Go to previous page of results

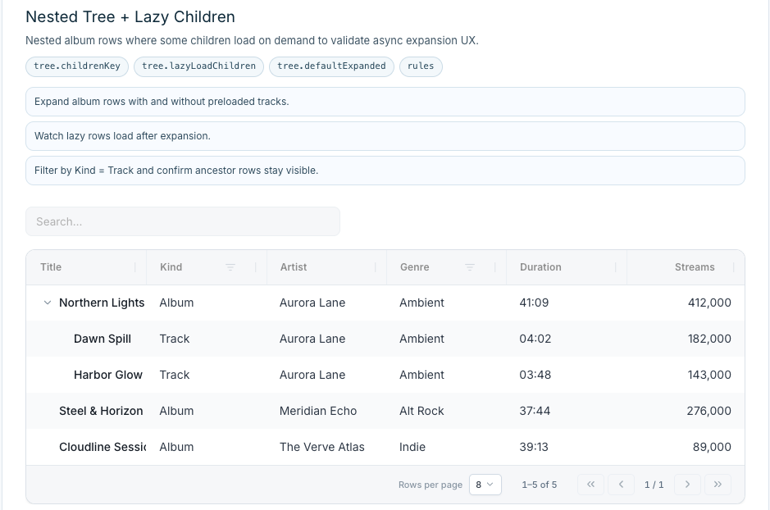(622, 485)
